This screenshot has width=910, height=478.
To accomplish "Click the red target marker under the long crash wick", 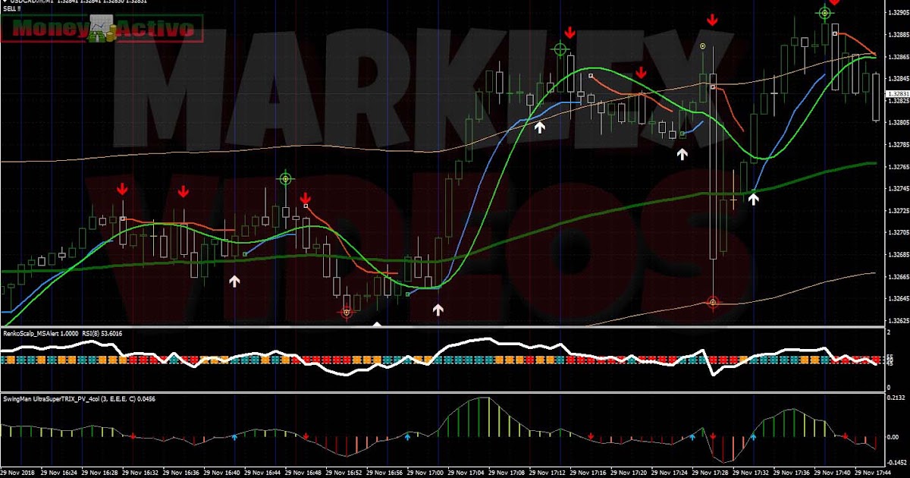I will coord(713,303).
